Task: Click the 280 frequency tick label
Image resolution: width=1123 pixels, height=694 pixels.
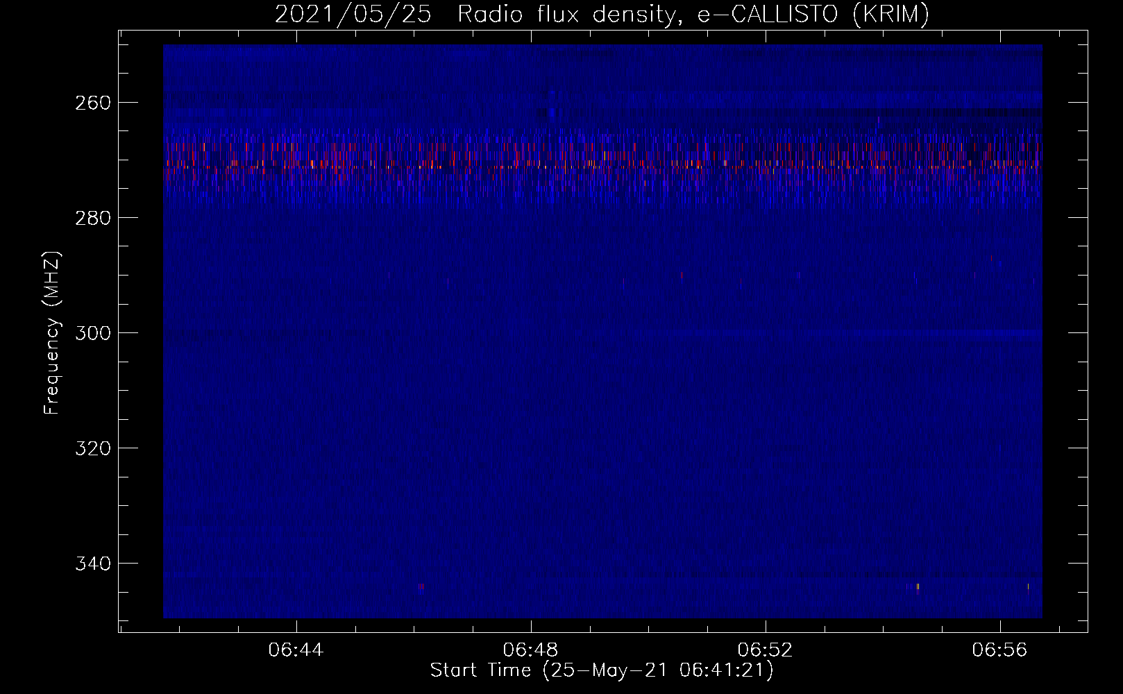Action: pyautogui.click(x=92, y=218)
